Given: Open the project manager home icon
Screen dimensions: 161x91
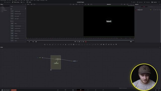Looking at the screenshot, I should coord(156,90).
